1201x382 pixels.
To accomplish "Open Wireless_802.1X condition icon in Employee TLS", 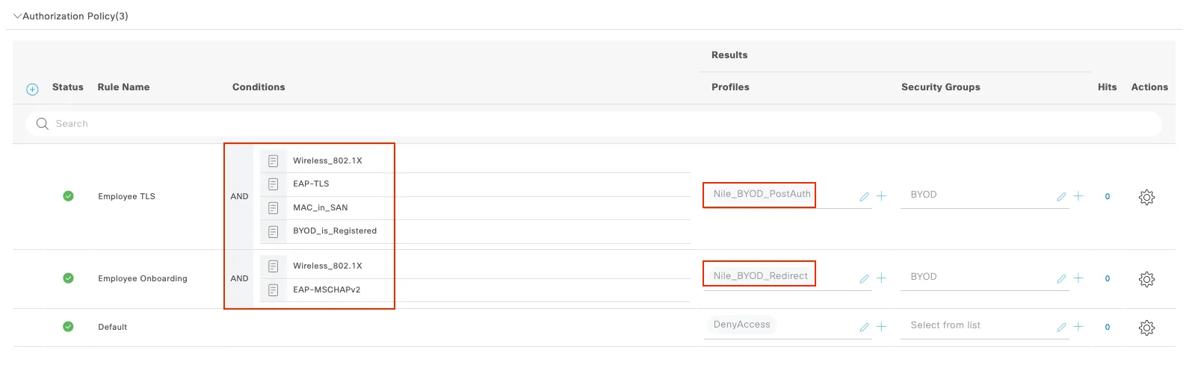I will 274,160.
